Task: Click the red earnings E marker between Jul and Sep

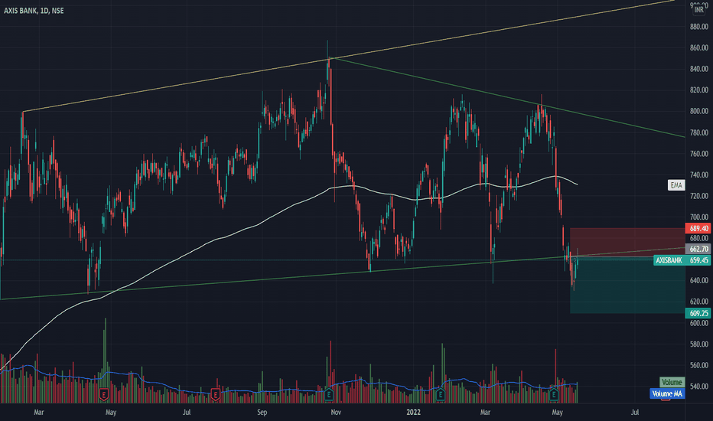Action: tap(215, 395)
